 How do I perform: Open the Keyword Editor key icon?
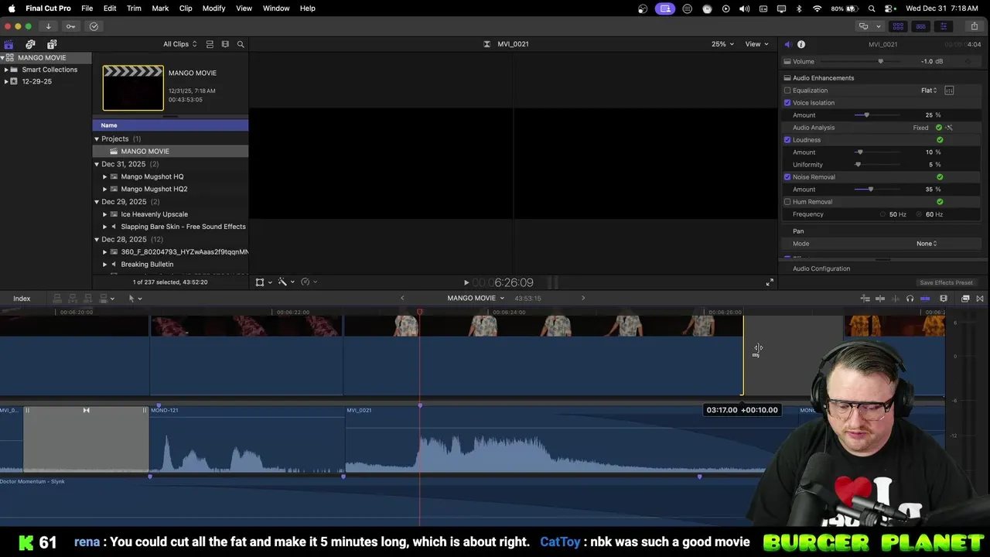coord(70,26)
